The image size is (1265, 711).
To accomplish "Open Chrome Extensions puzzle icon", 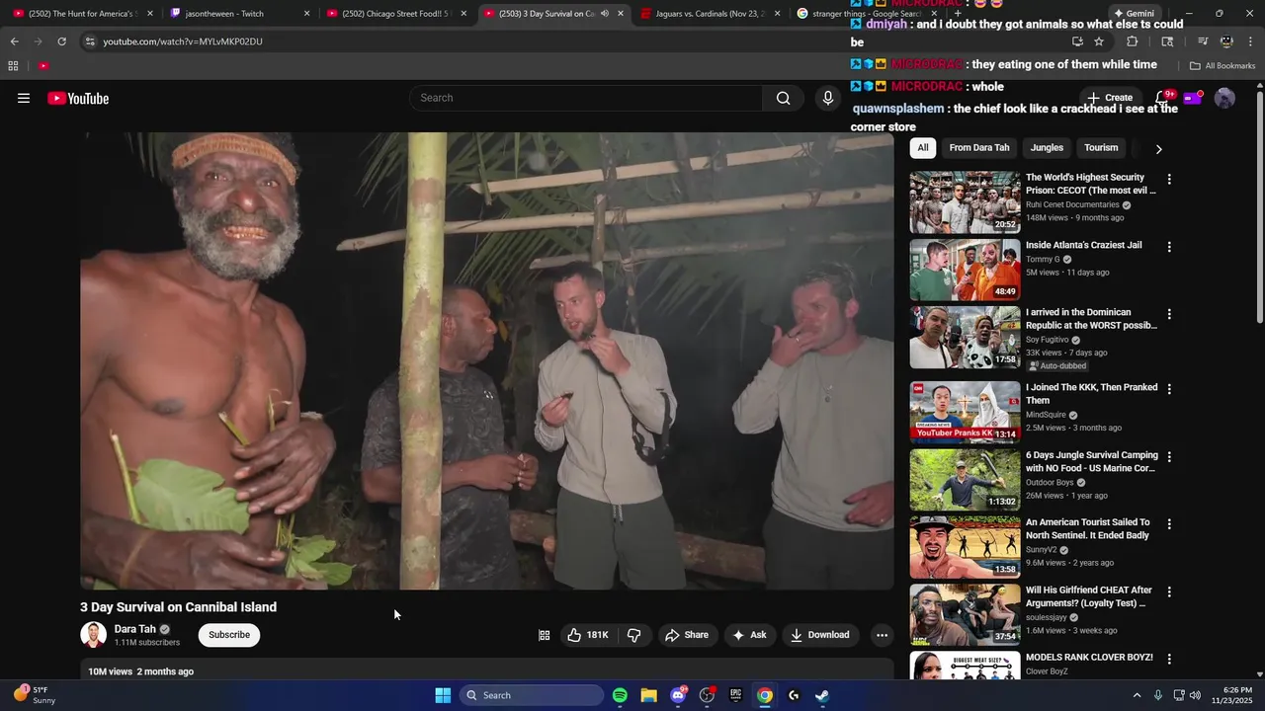I will tap(1133, 41).
